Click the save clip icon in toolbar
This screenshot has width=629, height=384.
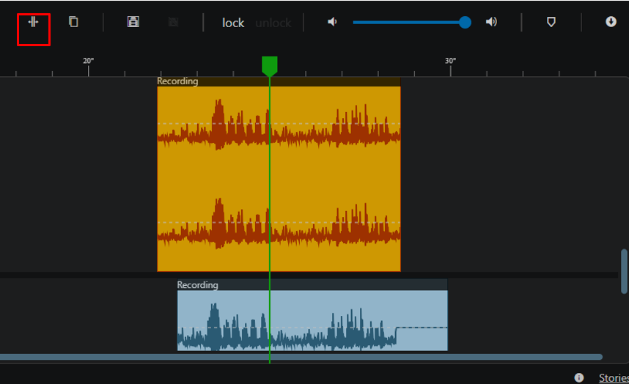click(x=133, y=22)
